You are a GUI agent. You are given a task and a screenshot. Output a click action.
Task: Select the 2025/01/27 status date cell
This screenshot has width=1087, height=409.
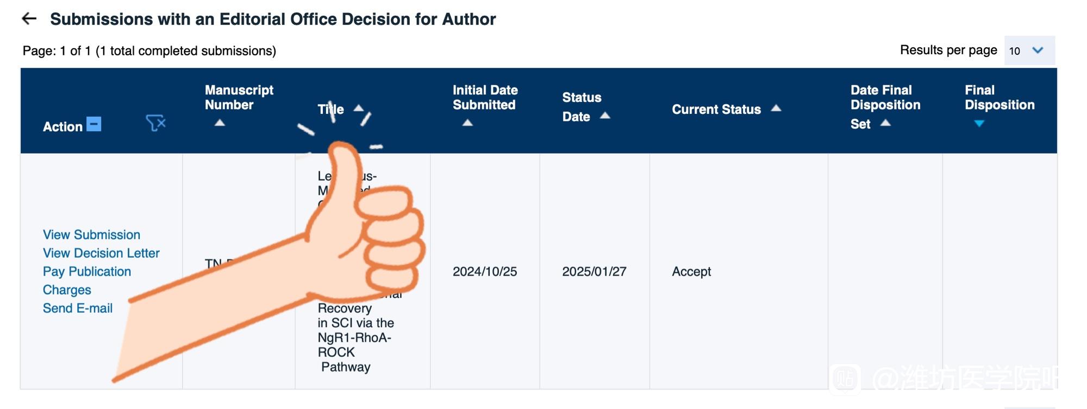point(594,272)
